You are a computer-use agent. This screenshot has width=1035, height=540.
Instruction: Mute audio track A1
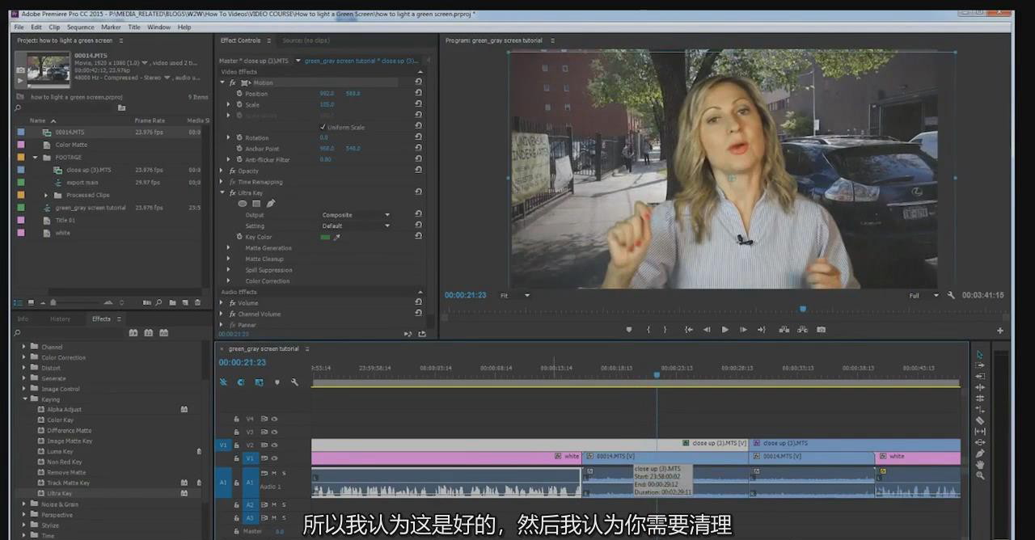click(273, 473)
